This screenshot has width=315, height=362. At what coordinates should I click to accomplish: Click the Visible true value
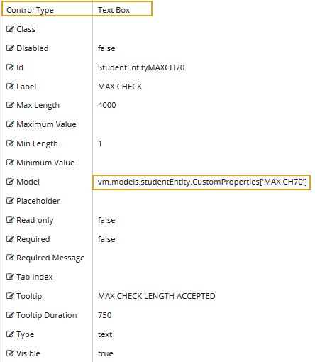pos(106,353)
